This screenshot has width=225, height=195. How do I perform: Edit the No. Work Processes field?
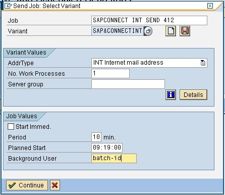(x=110, y=73)
